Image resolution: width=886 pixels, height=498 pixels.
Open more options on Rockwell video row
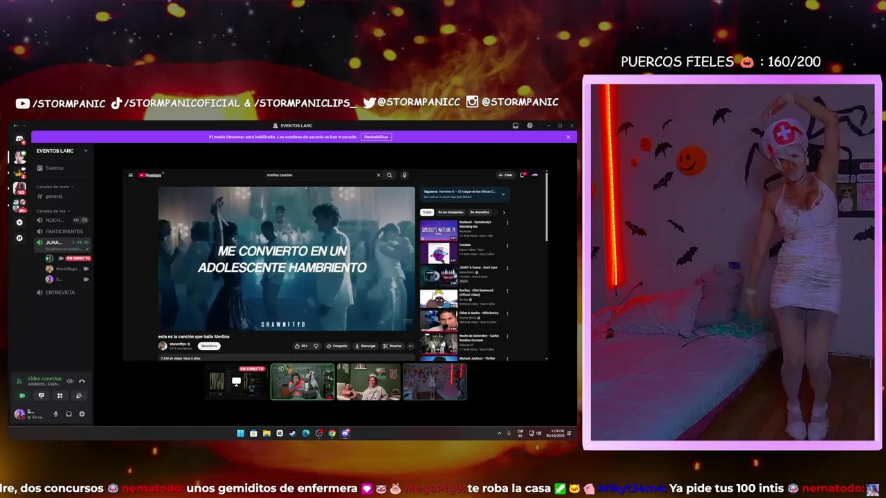pyautogui.click(x=507, y=223)
